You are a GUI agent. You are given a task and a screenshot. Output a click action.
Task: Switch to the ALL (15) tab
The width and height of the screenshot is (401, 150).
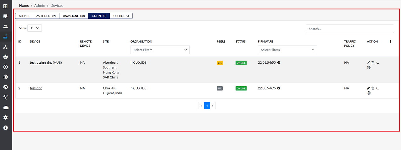pos(24,16)
